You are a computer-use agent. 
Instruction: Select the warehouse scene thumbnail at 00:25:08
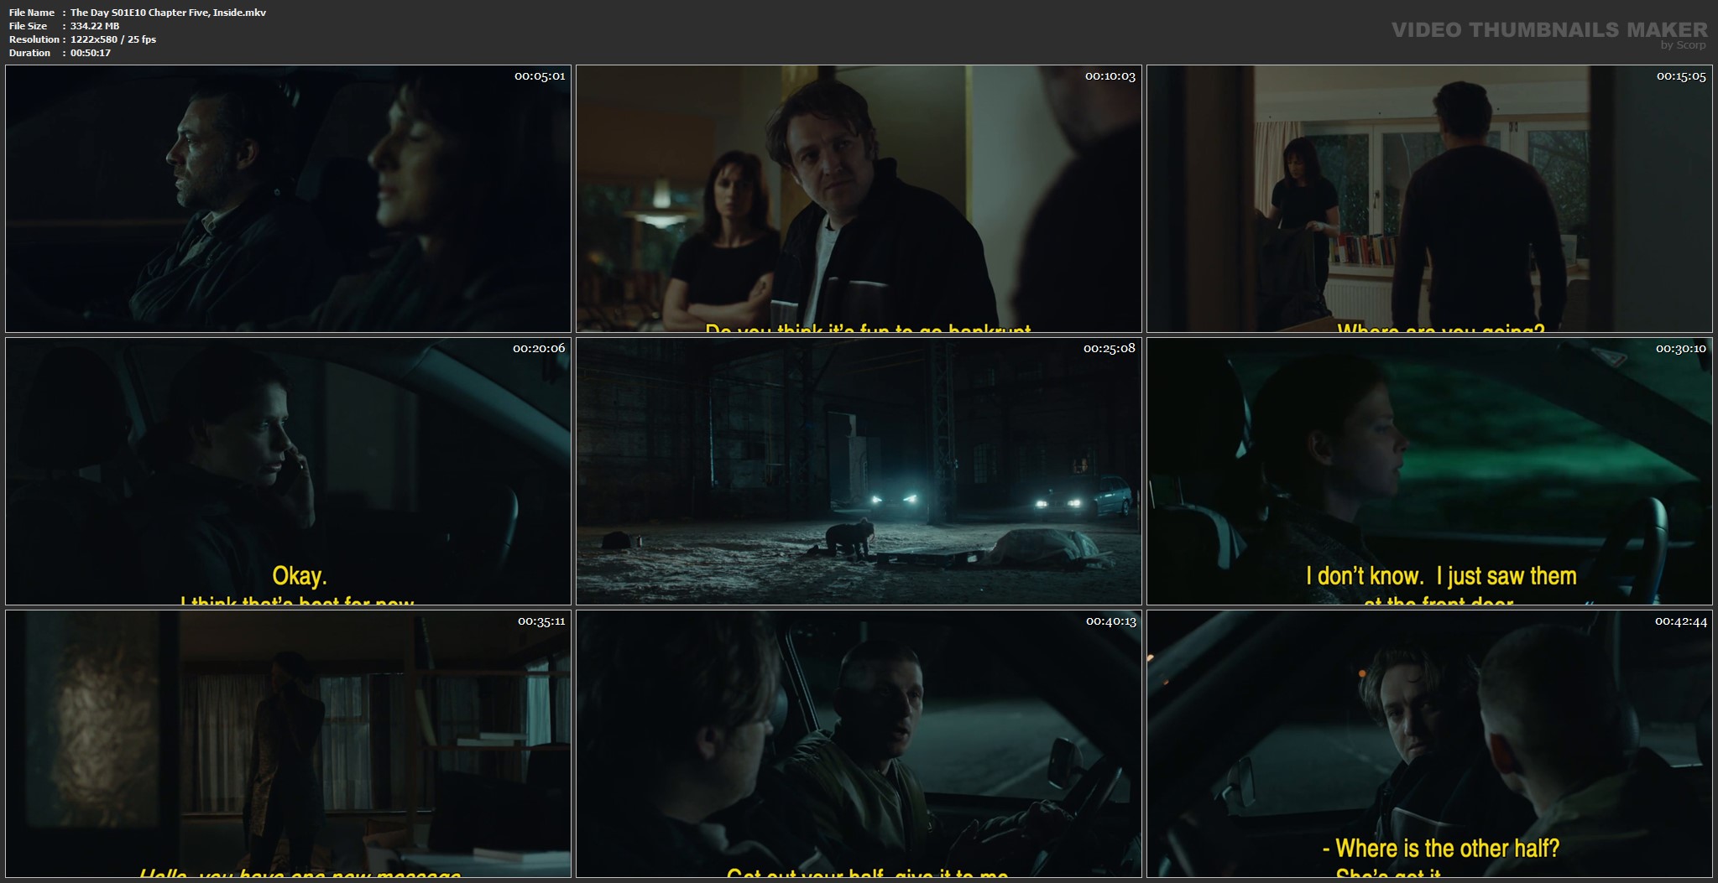coord(859,471)
